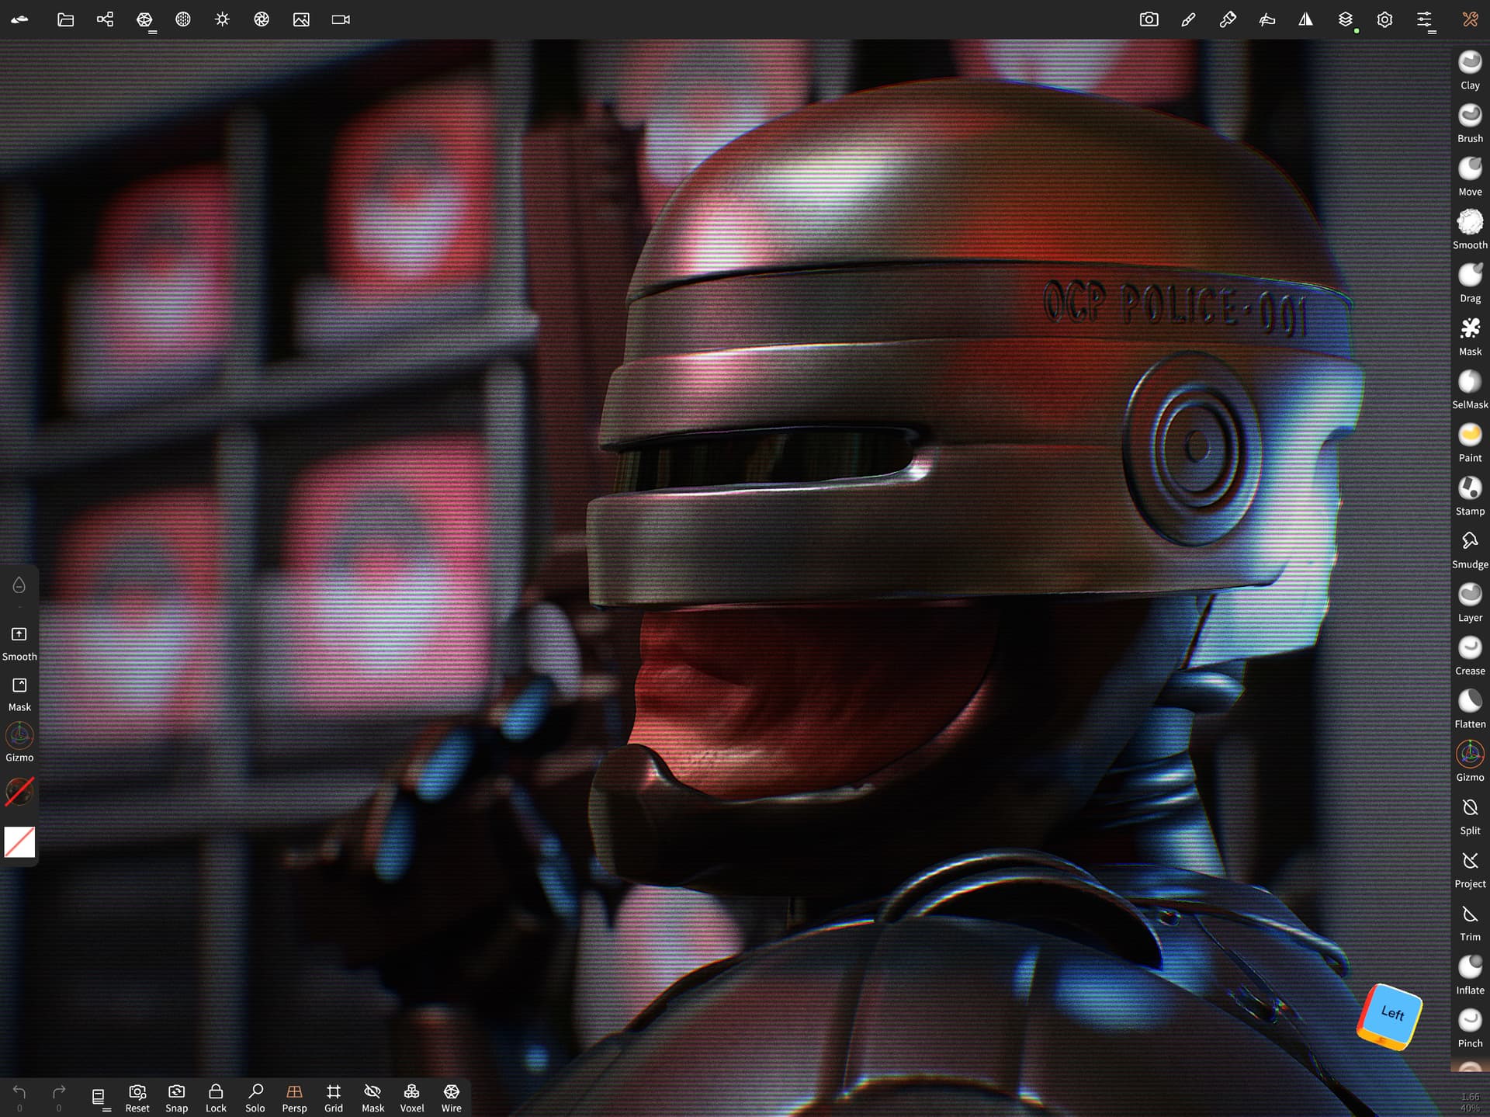Select the Trim tool
The width and height of the screenshot is (1490, 1117).
click(x=1470, y=922)
